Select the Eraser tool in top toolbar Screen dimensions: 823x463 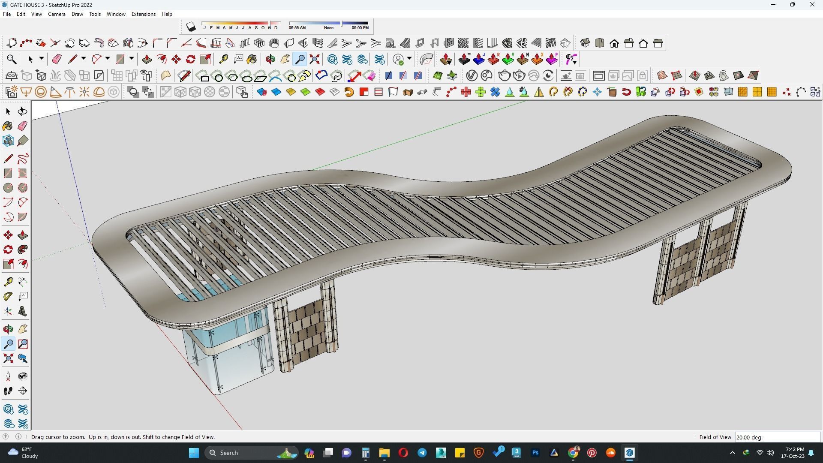click(57, 59)
